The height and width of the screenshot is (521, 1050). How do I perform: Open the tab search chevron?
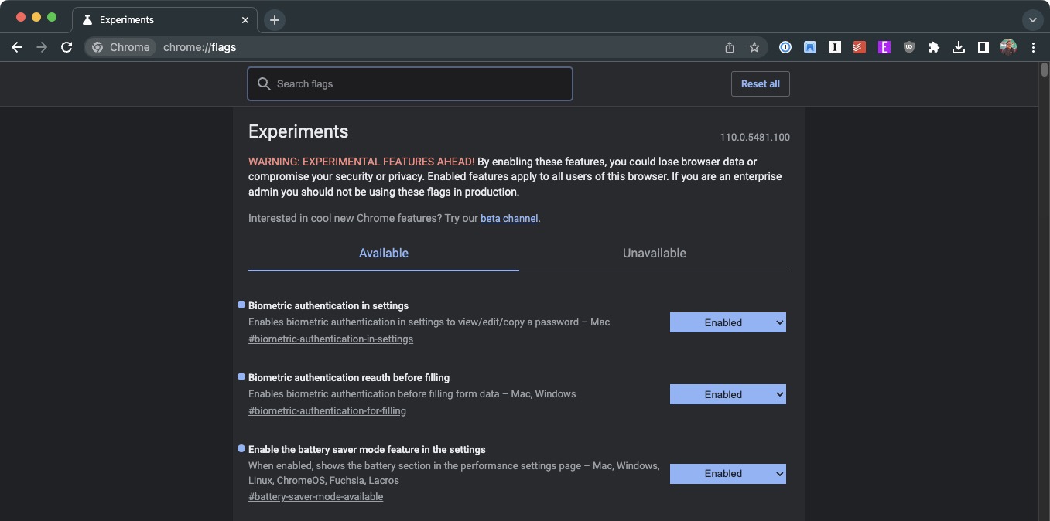[x=1032, y=20]
